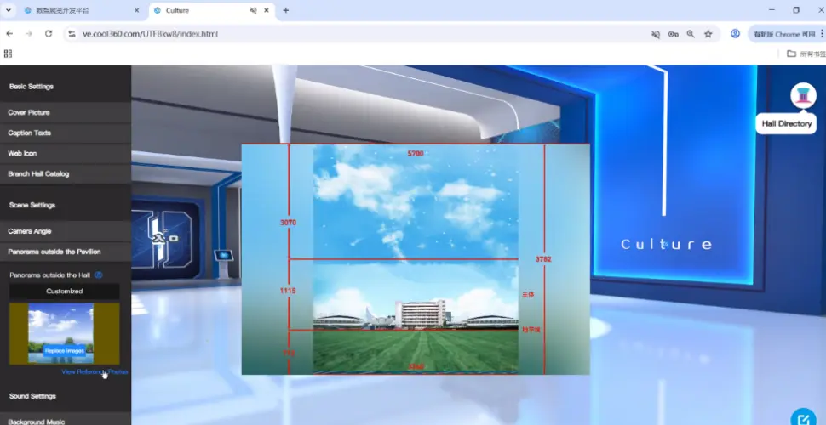The image size is (826, 425).
Task: Select Camera Angle in the sidebar
Action: pos(66,231)
